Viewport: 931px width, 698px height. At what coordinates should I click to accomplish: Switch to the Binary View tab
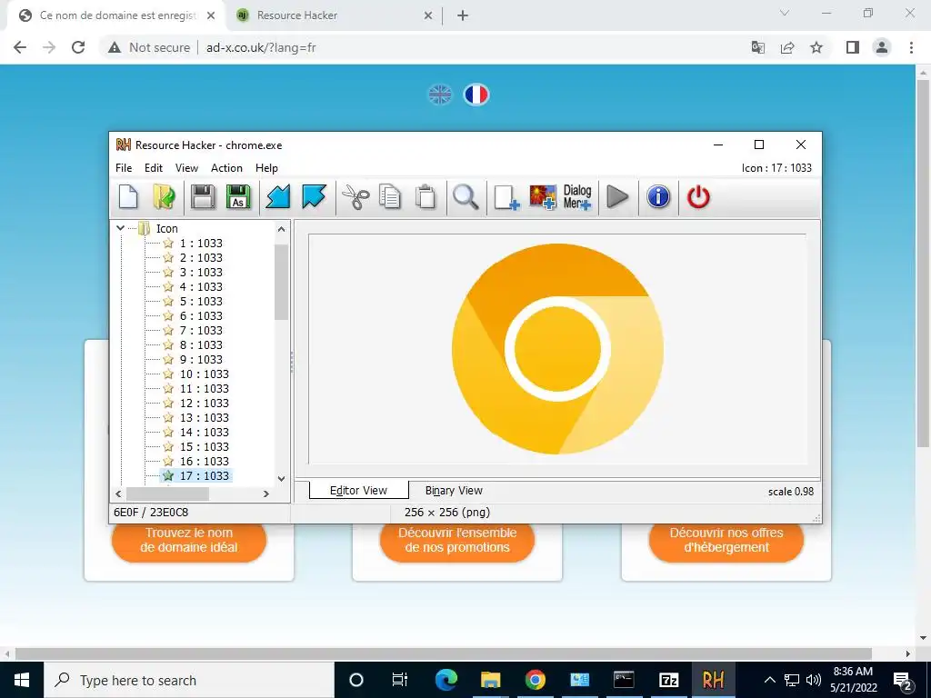click(454, 490)
